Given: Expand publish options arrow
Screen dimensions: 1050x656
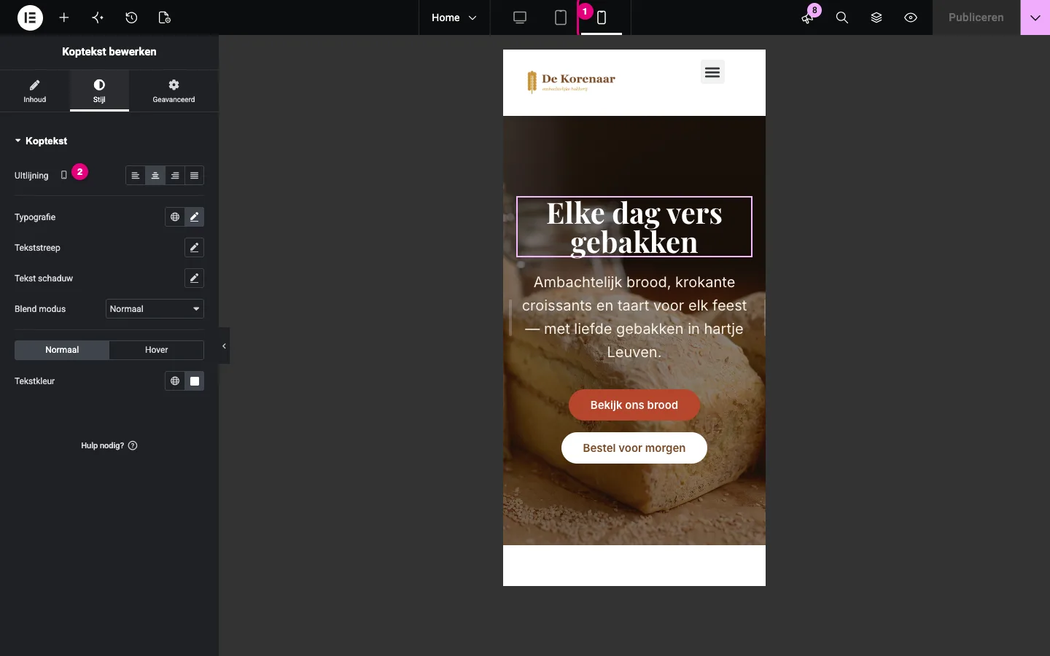Looking at the screenshot, I should click(1035, 17).
